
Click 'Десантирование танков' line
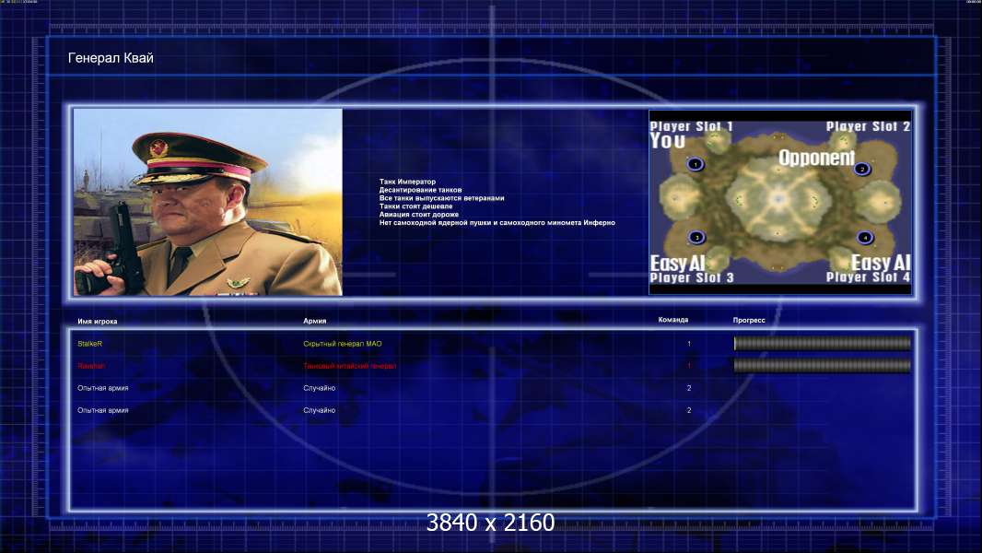420,190
